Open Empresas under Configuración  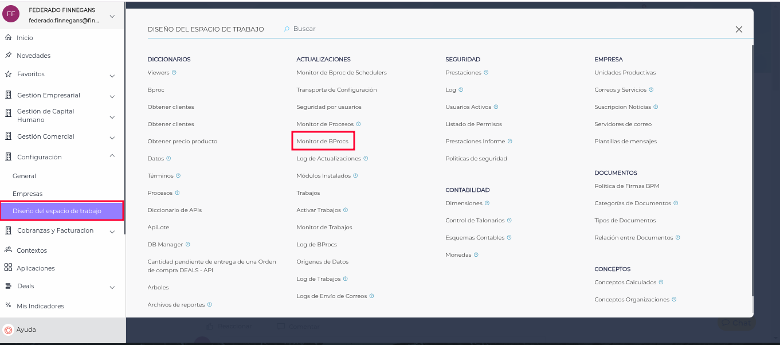coord(28,194)
